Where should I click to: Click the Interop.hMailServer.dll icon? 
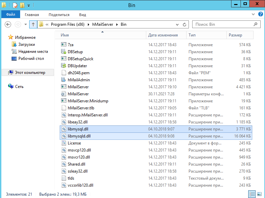coord(63,115)
